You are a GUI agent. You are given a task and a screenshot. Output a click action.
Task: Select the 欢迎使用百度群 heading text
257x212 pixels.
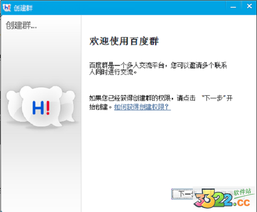pos(124,41)
